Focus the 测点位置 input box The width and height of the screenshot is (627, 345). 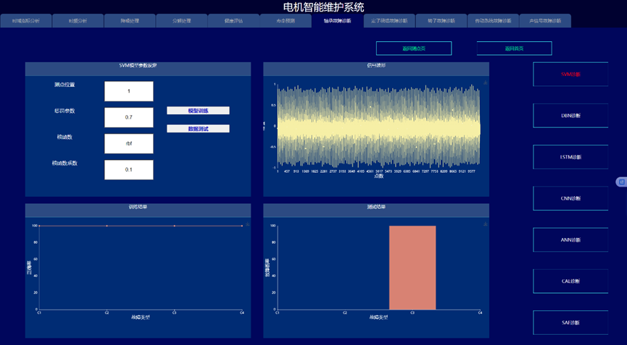128,91
